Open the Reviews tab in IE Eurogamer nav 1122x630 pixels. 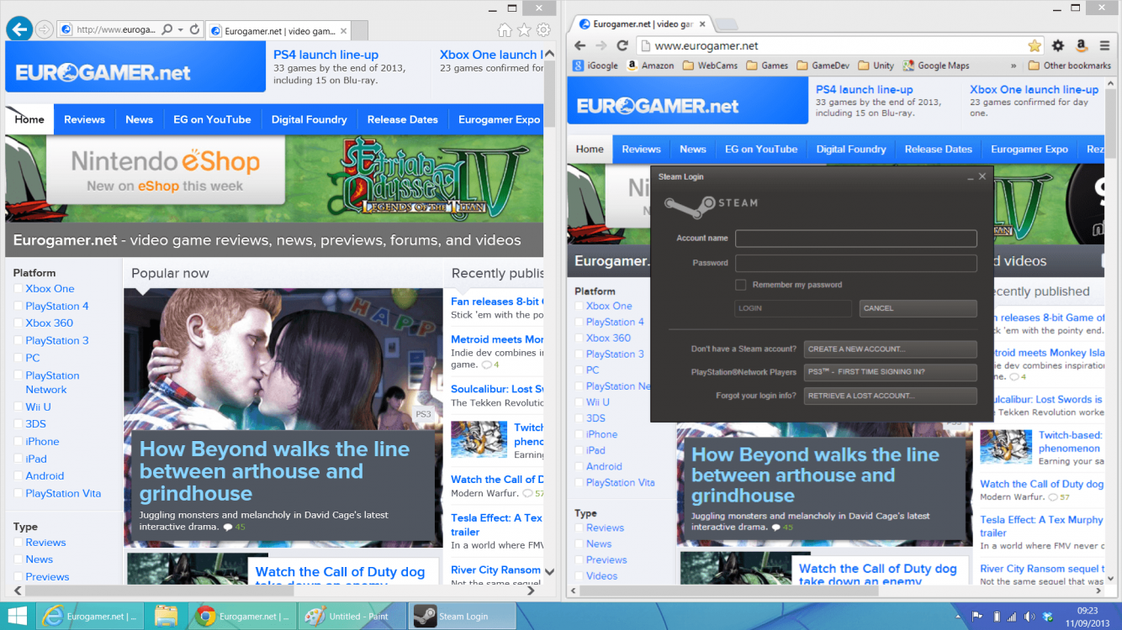(85, 119)
